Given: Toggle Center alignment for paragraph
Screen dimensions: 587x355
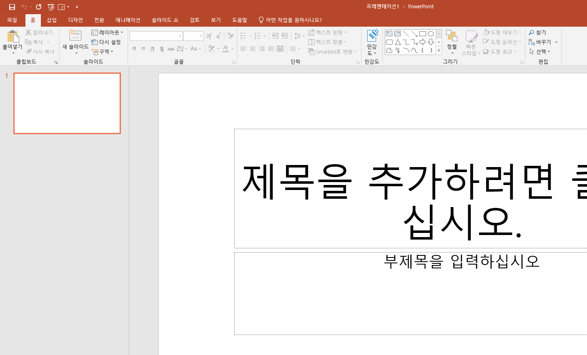Looking at the screenshot, I should pos(253,49).
